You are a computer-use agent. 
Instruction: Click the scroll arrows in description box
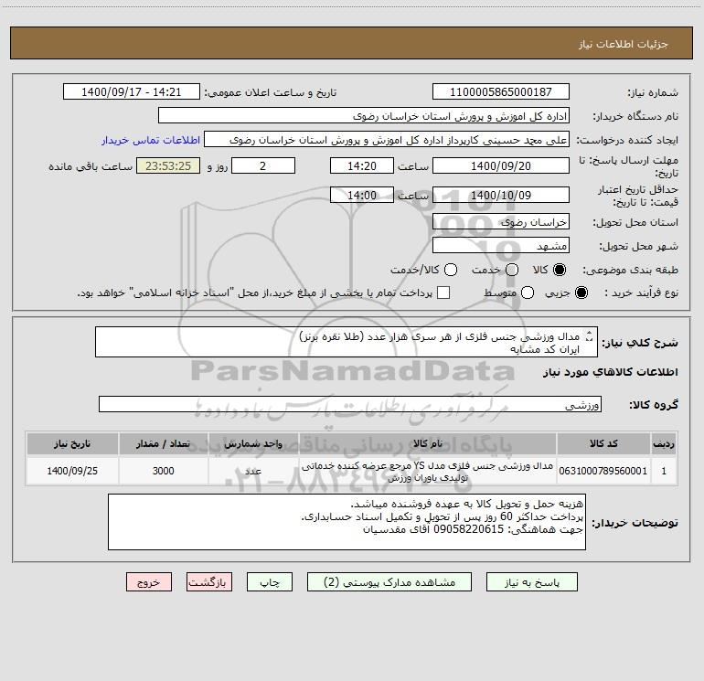590,335
